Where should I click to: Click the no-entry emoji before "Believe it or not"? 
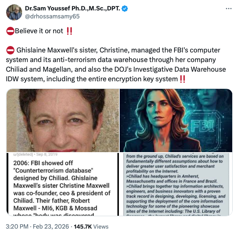[10, 31]
